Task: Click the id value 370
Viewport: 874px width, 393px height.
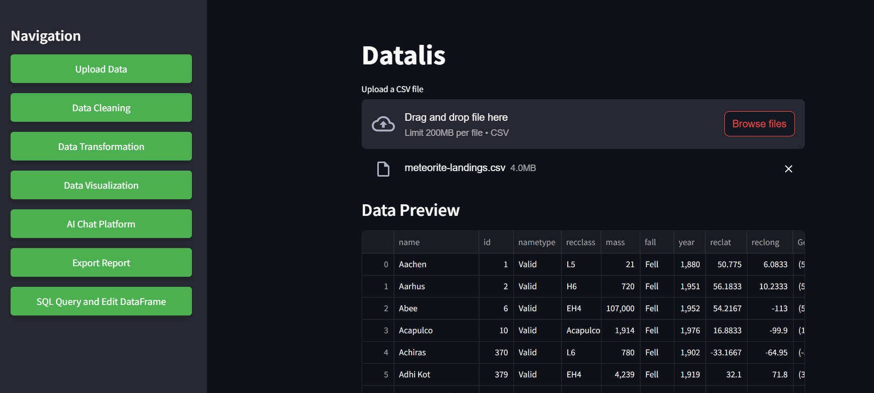Action: coord(496,353)
